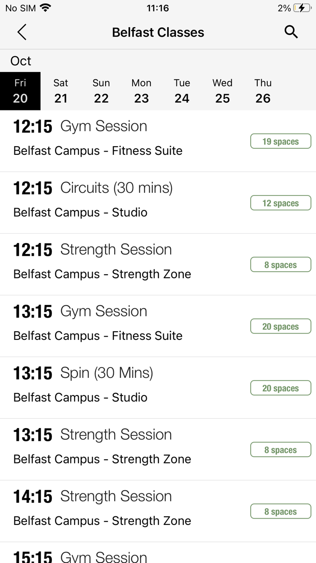
Task: View classes for Monday 23
Action: pyautogui.click(x=141, y=91)
